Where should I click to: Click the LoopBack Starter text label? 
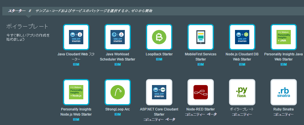[x=159, y=54]
